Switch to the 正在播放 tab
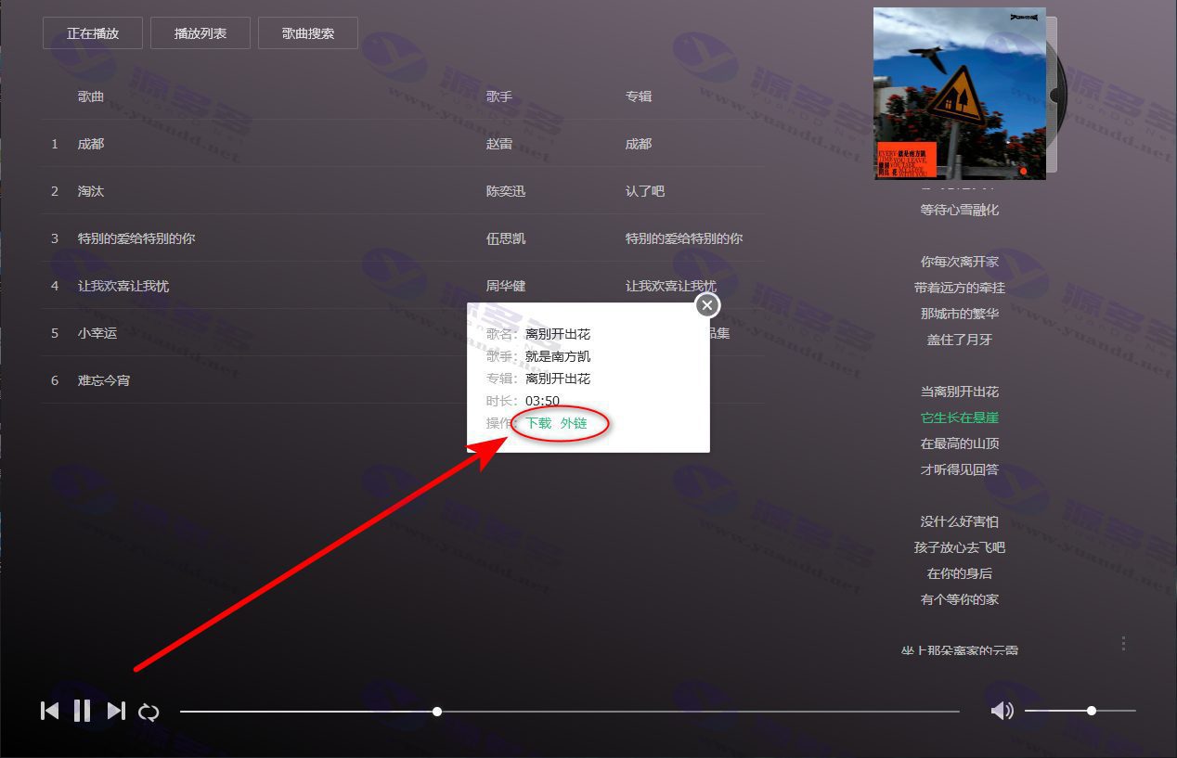Viewport: 1177px width, 758px height. pos(93,33)
